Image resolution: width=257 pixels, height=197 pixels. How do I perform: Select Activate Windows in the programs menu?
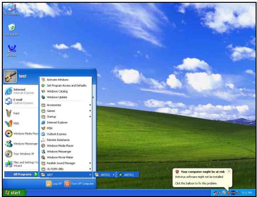click(x=66, y=80)
